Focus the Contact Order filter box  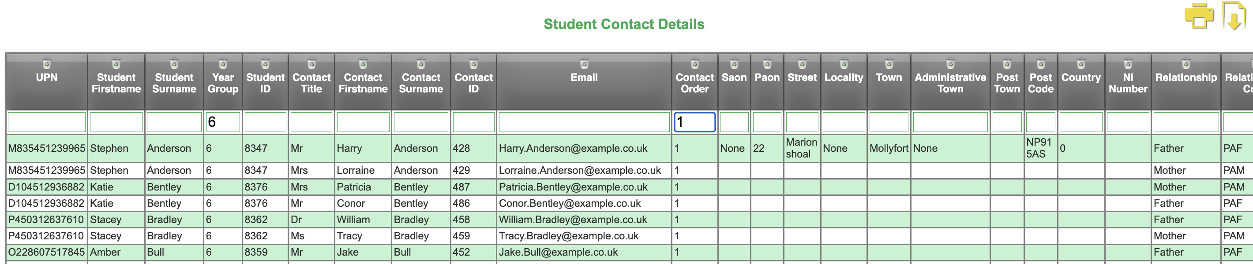pos(694,122)
